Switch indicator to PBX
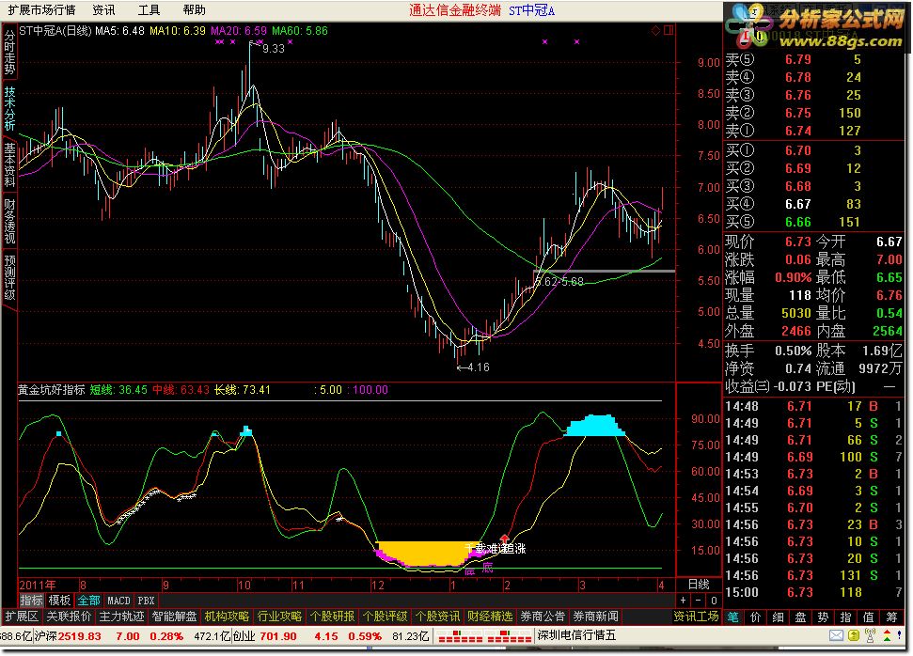This screenshot has width=913, height=656. 146,601
